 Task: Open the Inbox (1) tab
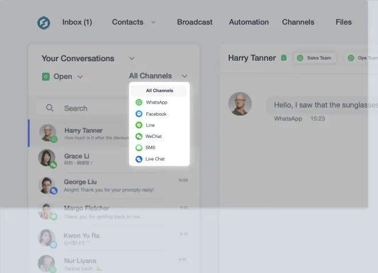[77, 22]
